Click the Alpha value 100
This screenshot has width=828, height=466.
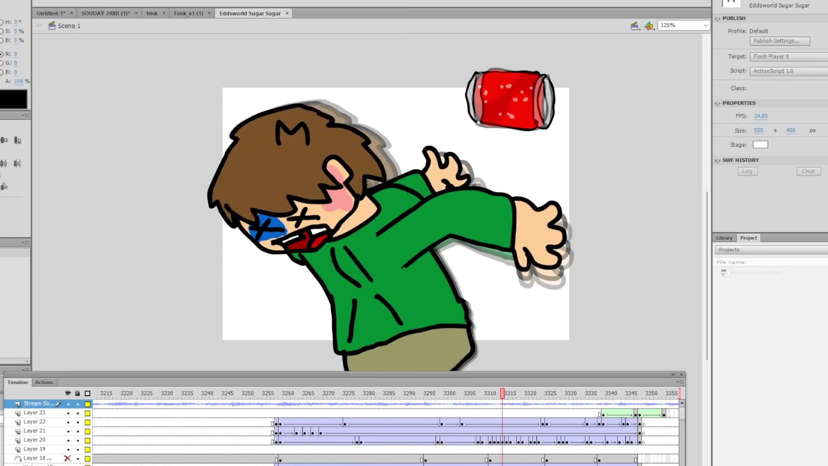coord(19,82)
